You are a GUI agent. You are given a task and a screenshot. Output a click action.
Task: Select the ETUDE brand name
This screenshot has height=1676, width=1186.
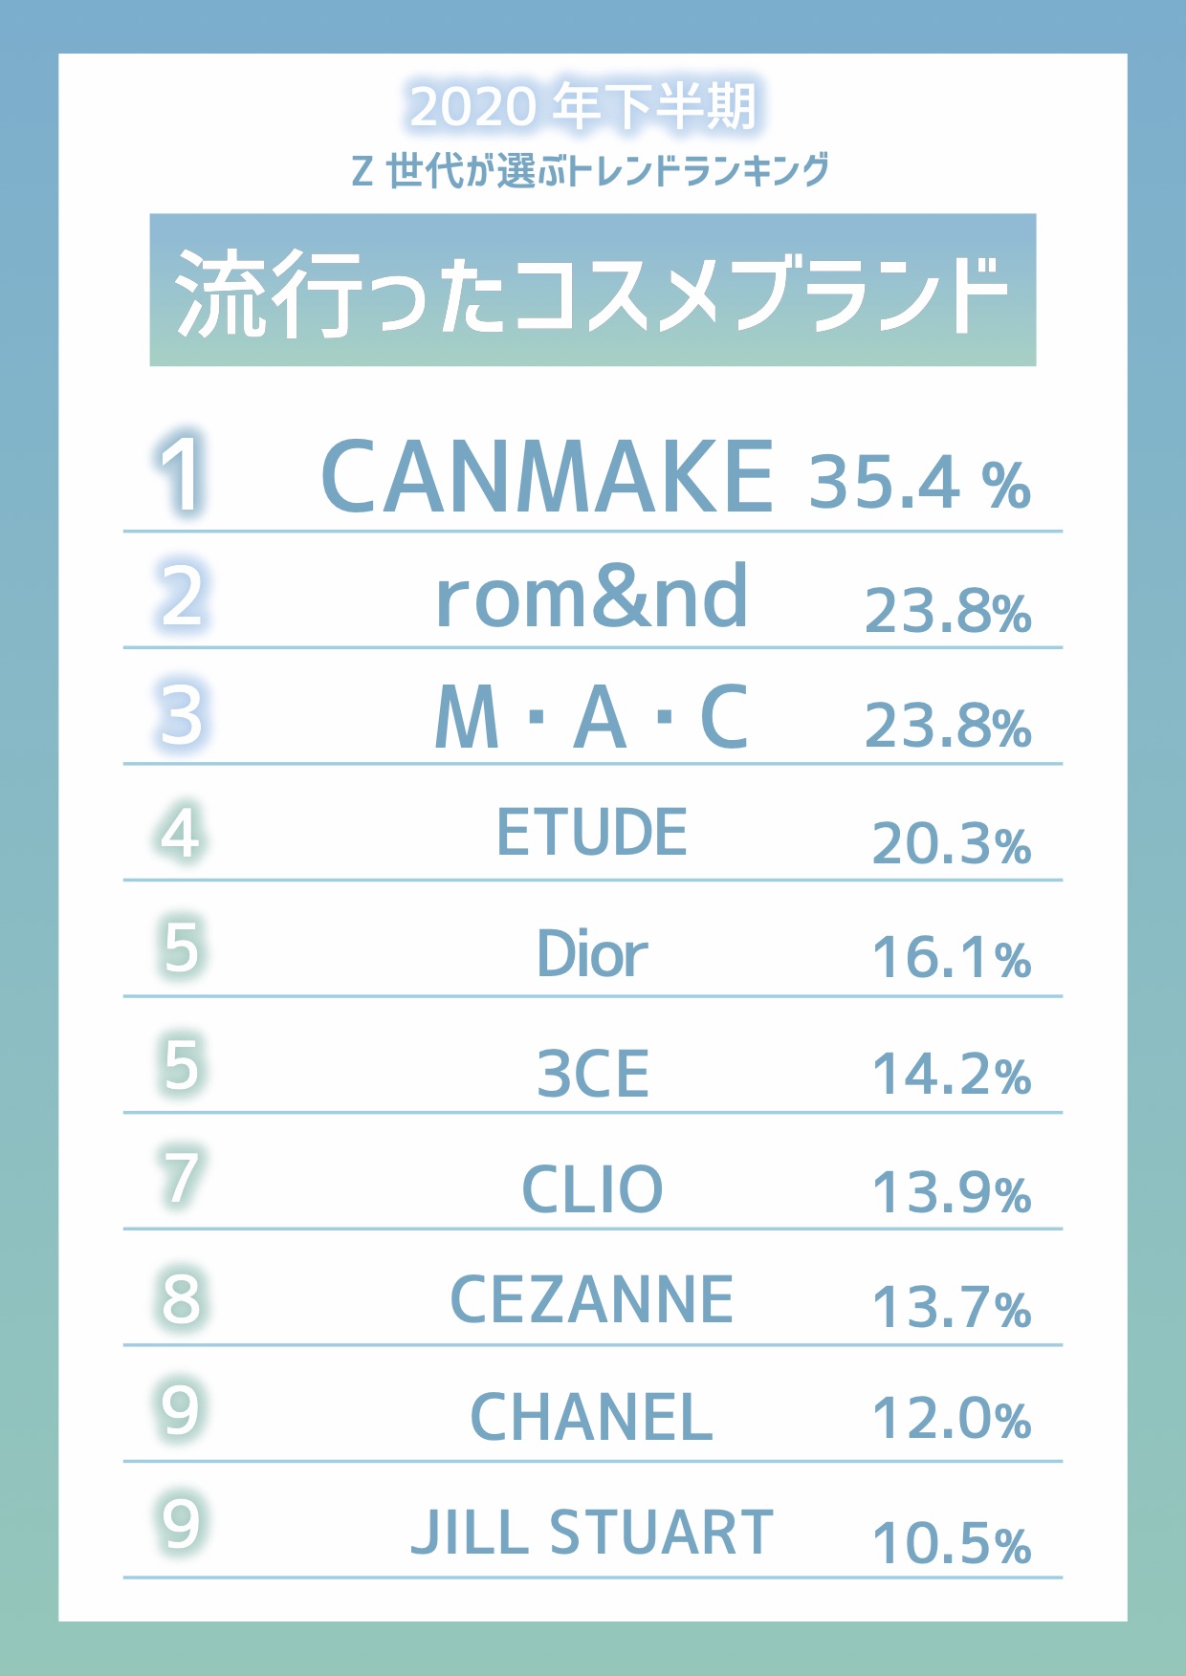tap(591, 832)
